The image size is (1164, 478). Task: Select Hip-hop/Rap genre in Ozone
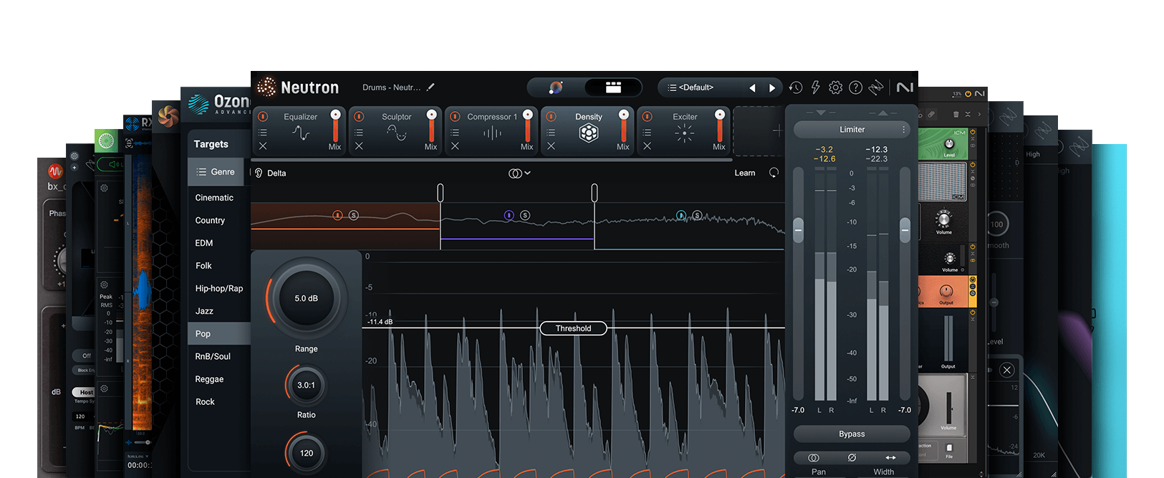pos(219,289)
